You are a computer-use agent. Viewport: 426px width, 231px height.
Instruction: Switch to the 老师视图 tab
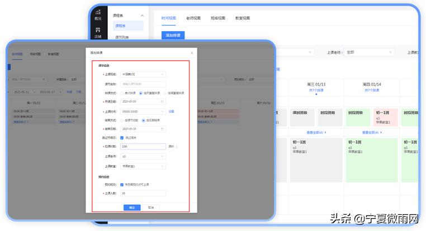tap(193, 18)
